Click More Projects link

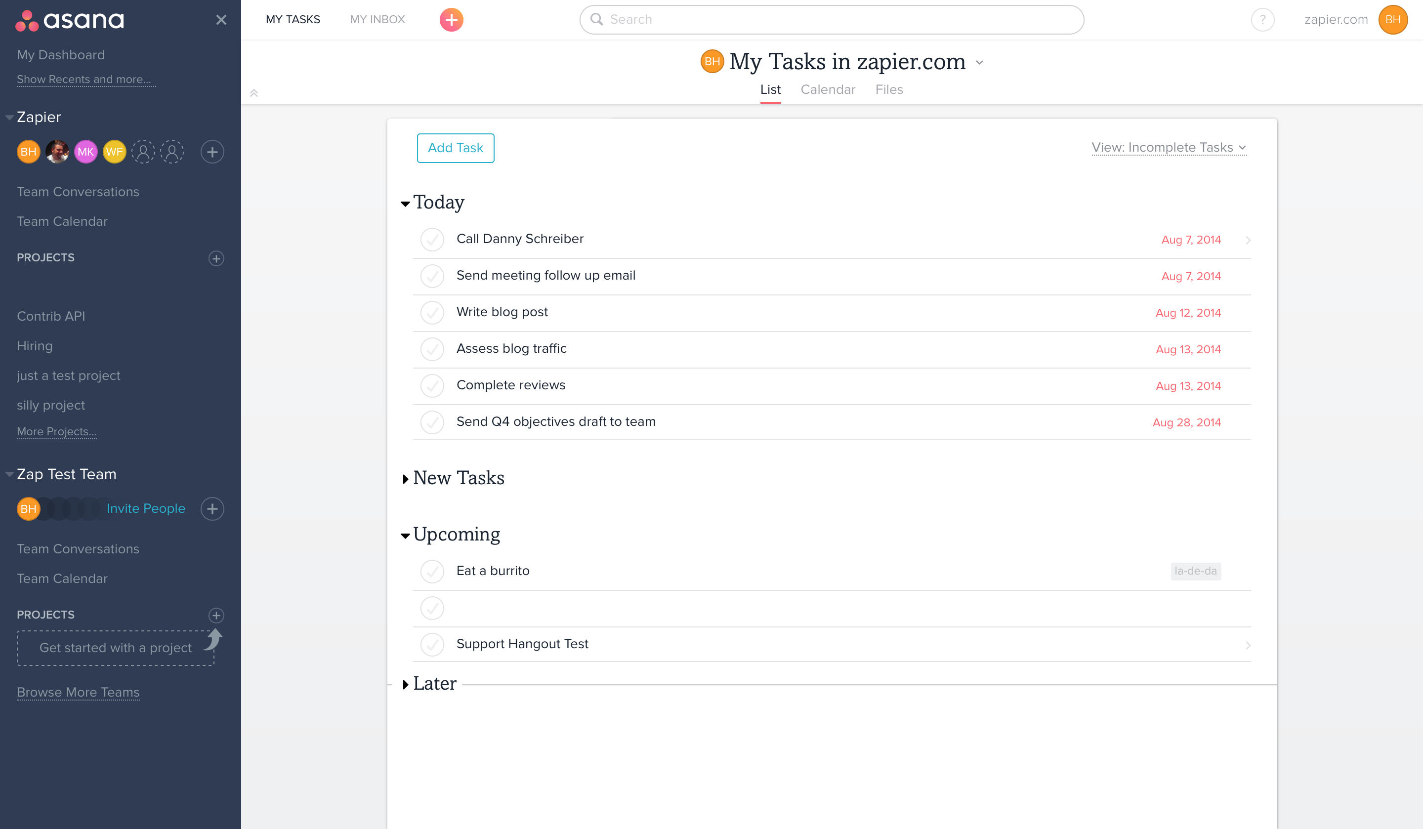point(56,431)
